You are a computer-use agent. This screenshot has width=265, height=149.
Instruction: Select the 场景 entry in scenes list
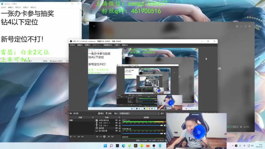81,120
